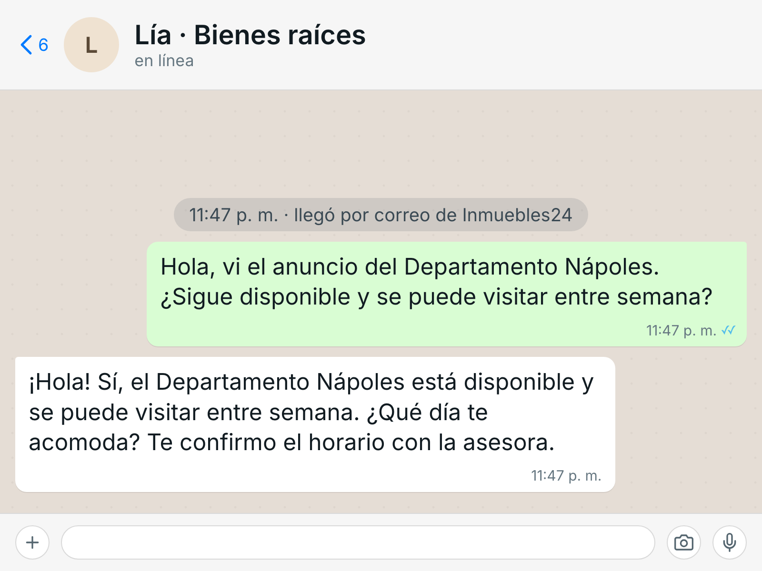Screen dimensions: 762x571
Task: Start a voice note with the microphone icon
Action: click(x=730, y=542)
